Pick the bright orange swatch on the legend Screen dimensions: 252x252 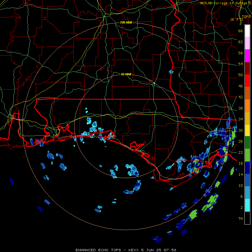click(247, 106)
